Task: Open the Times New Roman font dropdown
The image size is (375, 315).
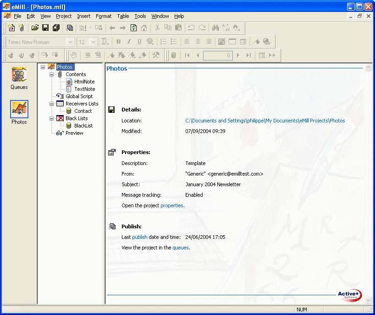Action: point(70,42)
